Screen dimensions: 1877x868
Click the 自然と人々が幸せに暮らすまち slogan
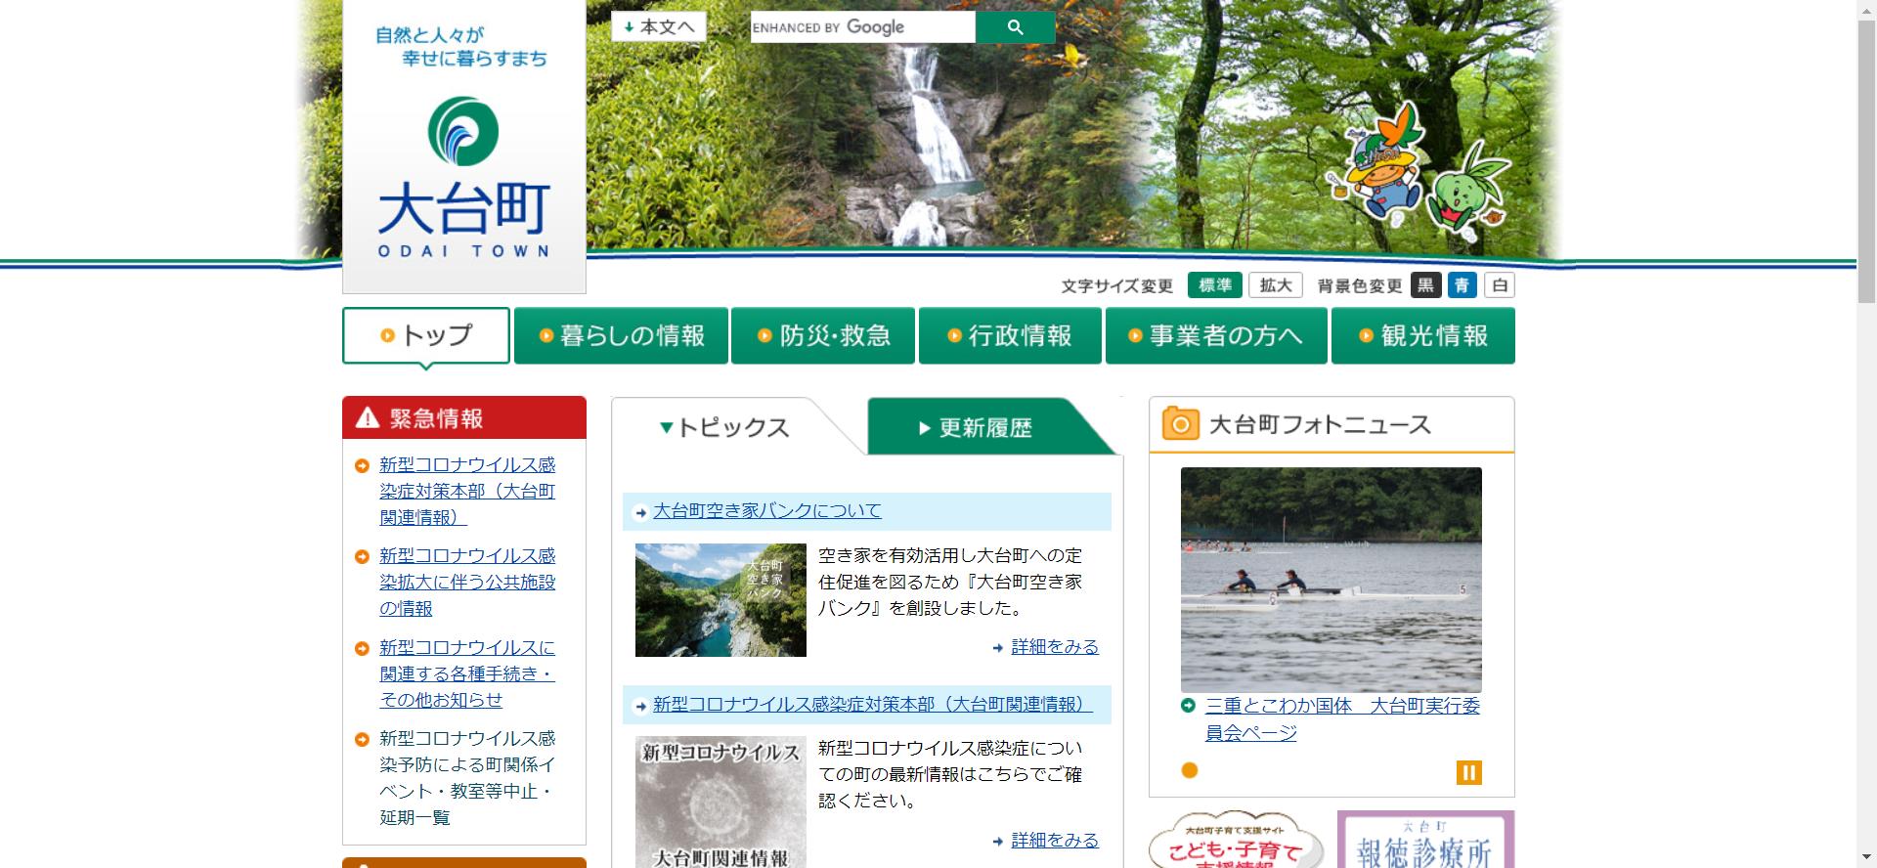461,47
